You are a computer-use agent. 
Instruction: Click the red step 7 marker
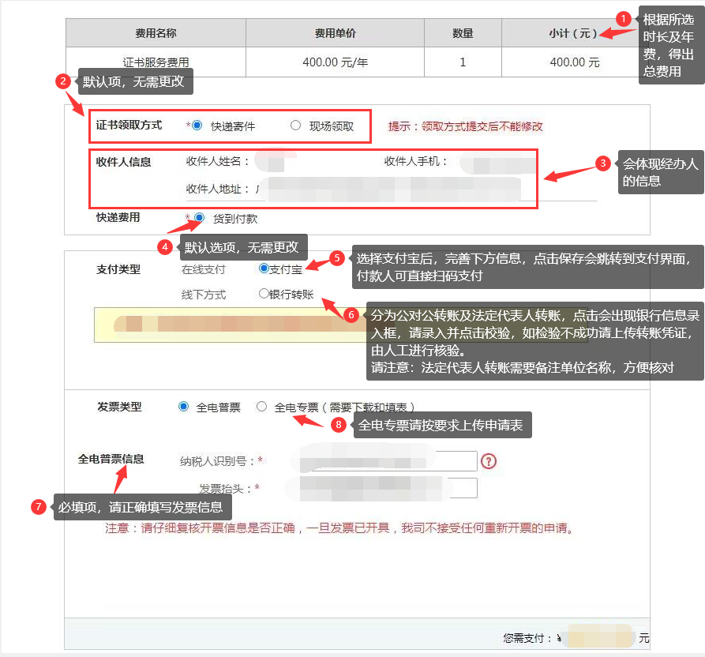39,507
